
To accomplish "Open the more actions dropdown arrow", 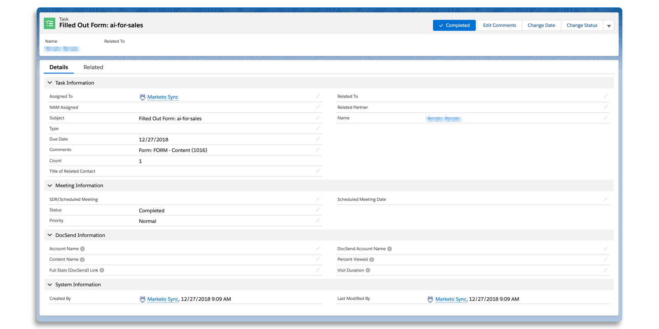I will tap(609, 25).
